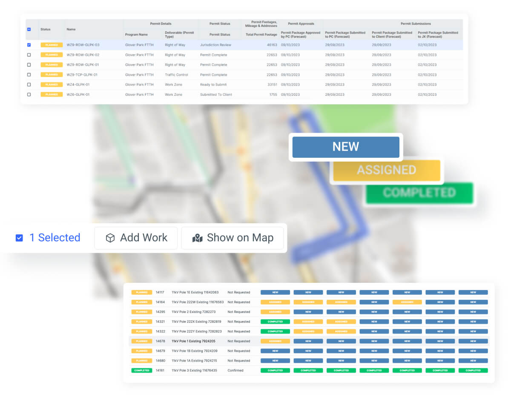511x396 pixels.
Task: Uncheck the WZ9-ROW-GLPK-03 row checkbox
Action: (x=29, y=45)
